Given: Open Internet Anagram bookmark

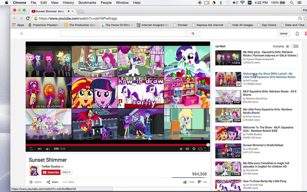Looking at the screenshot, I should 152,25.
